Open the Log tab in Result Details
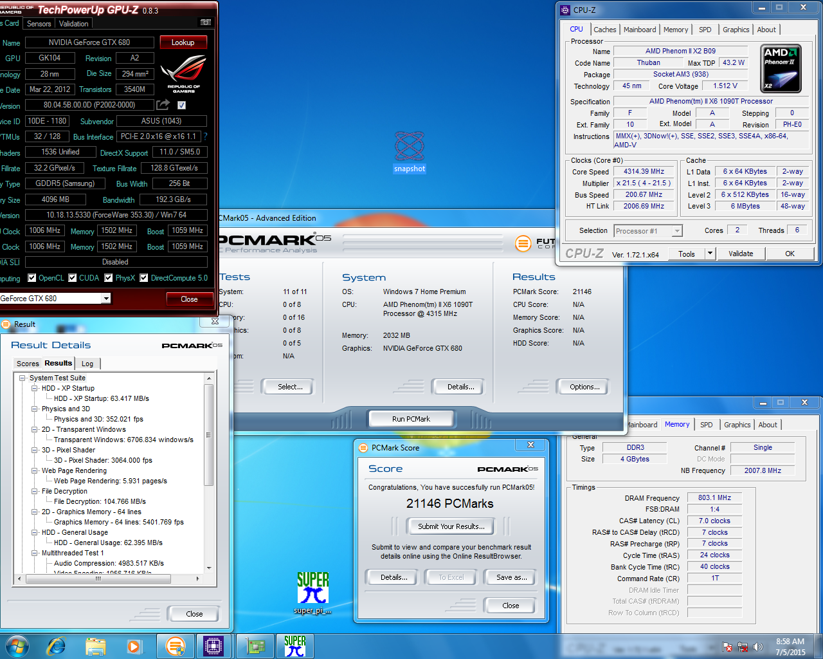The height and width of the screenshot is (659, 823). [87, 364]
